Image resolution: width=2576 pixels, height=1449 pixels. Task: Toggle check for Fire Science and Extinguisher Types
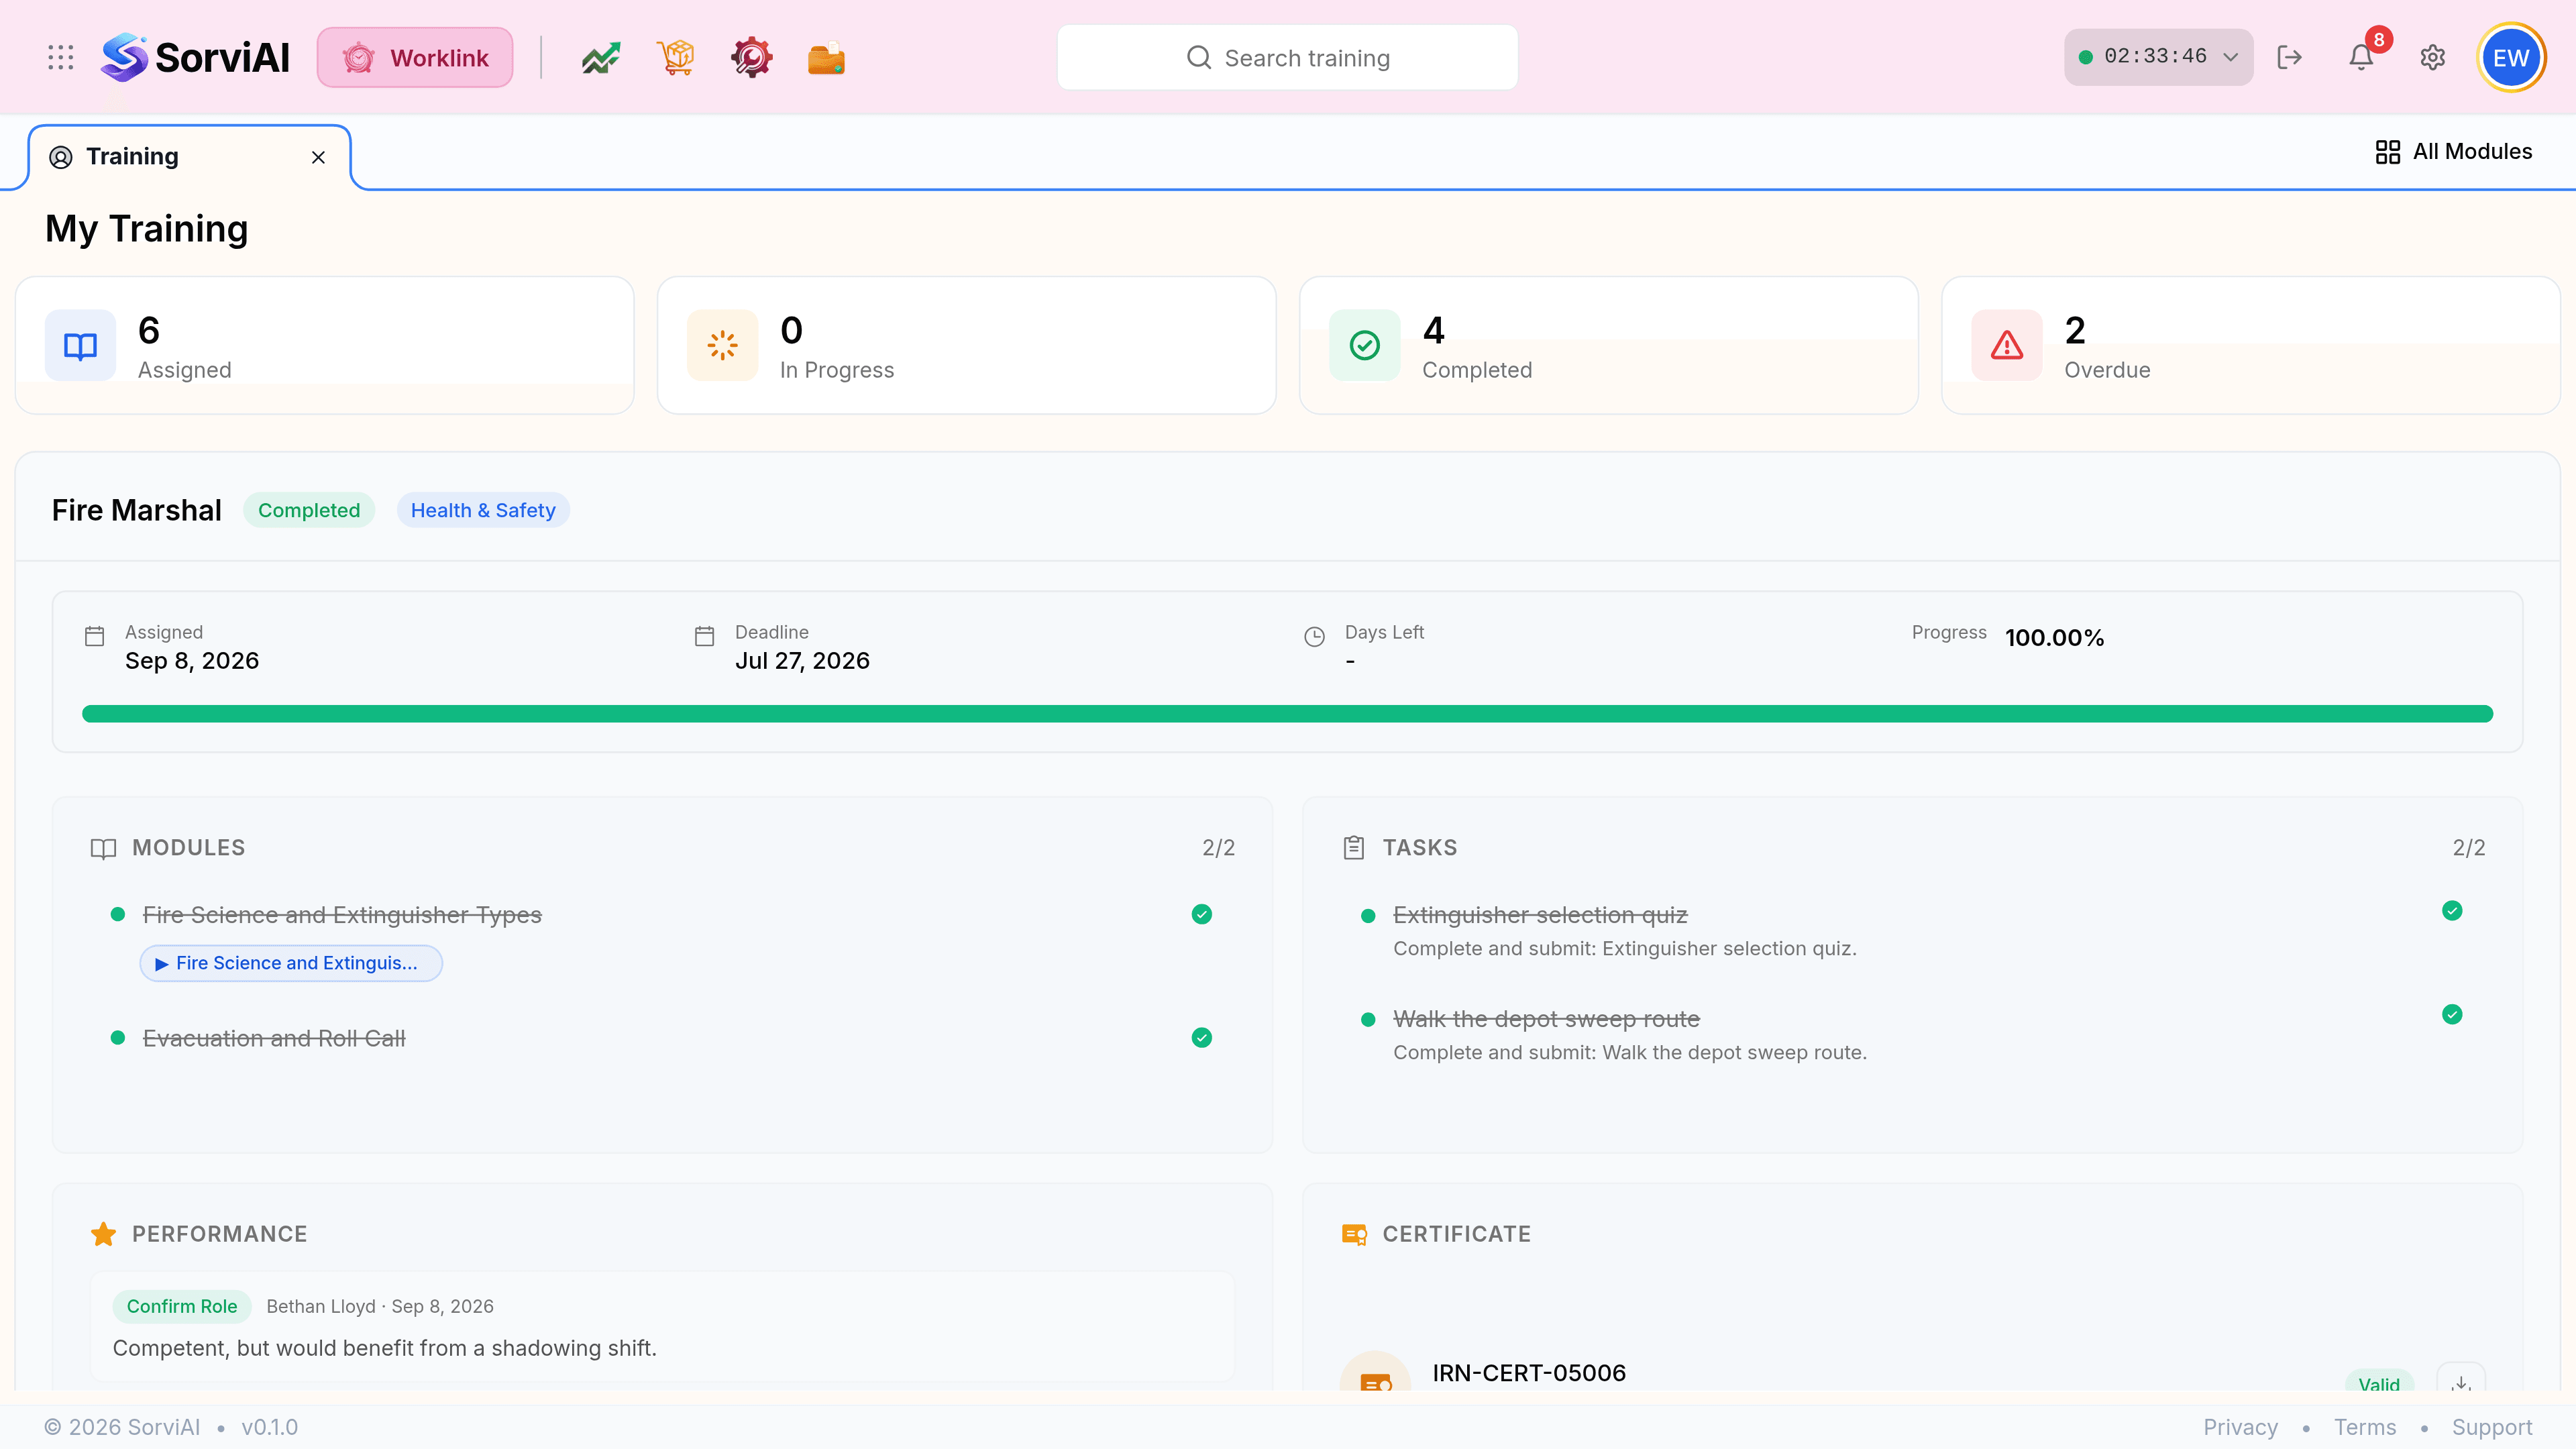1201,914
